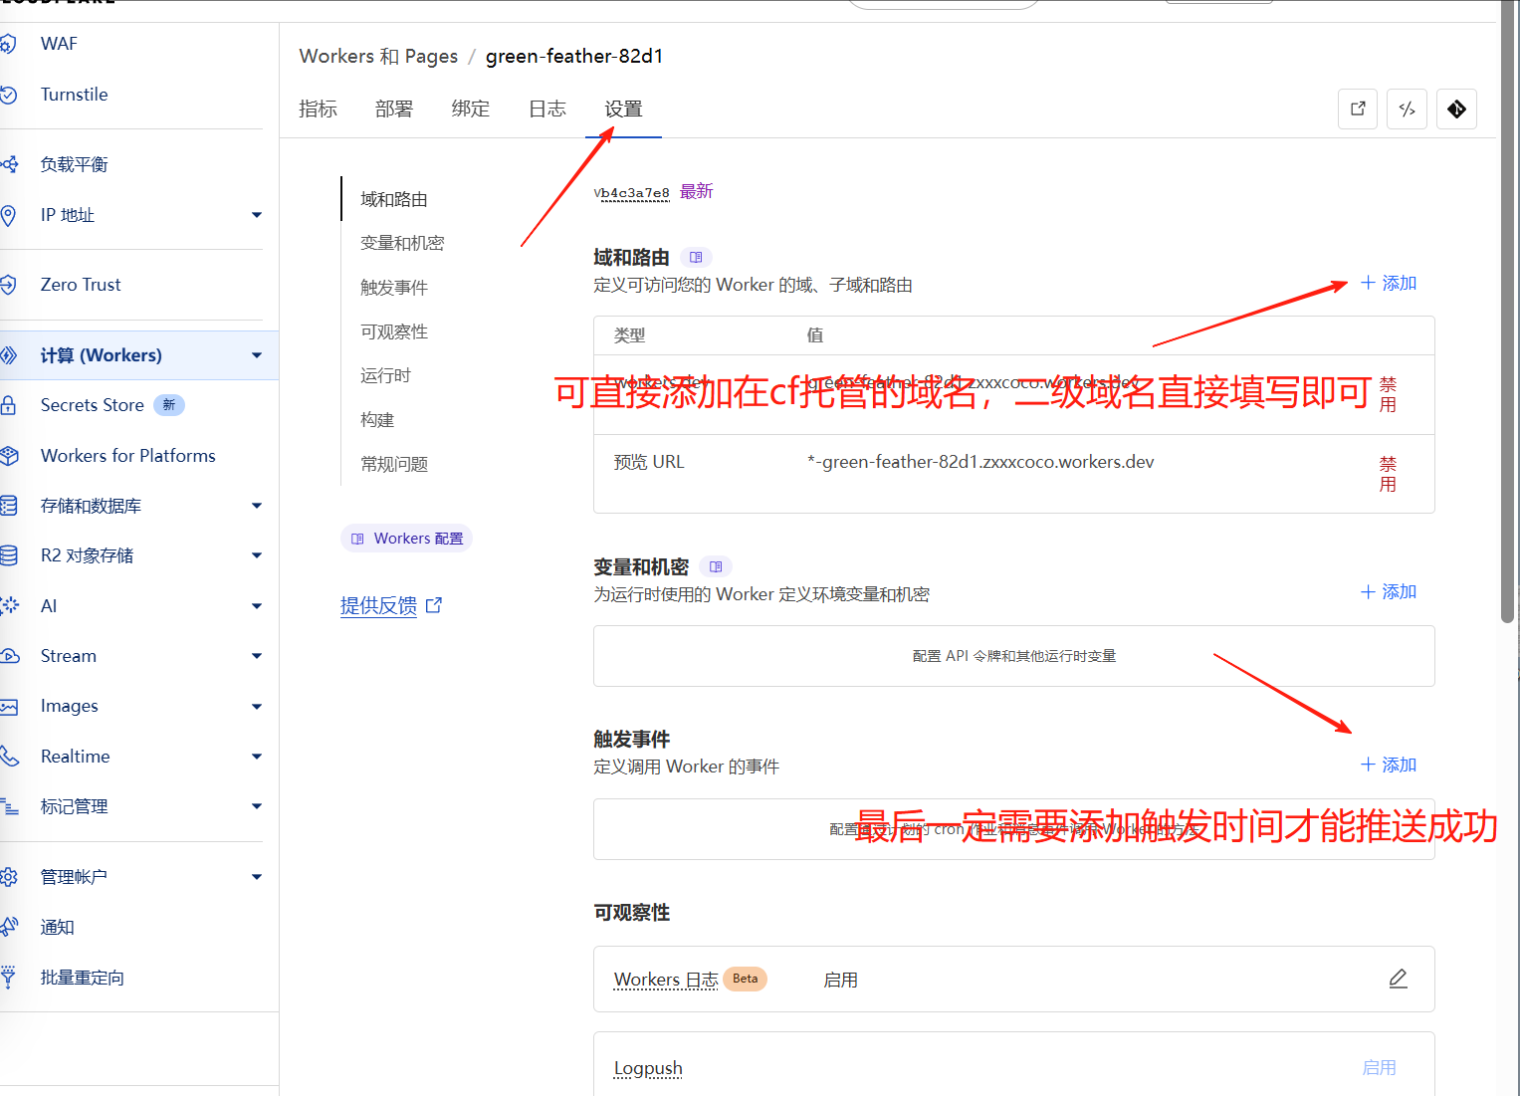1520x1096 pixels.
Task: Enable Logpush via 启用
Action: point(1379,1067)
